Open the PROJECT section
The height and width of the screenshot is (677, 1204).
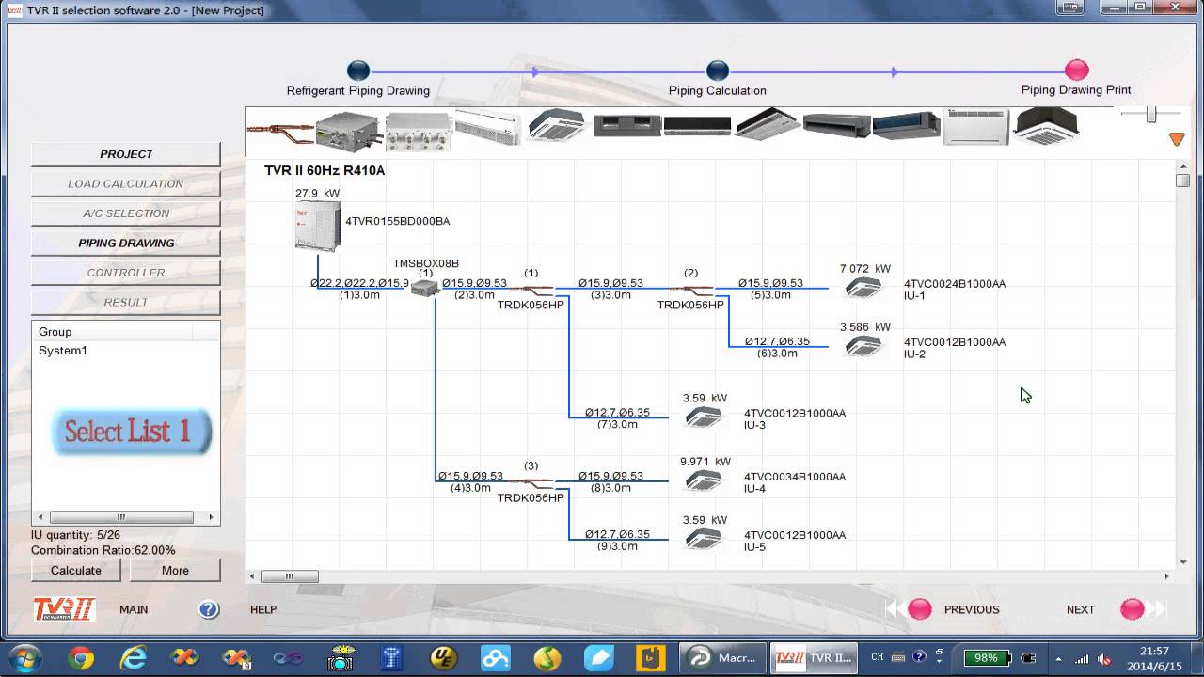pos(126,154)
